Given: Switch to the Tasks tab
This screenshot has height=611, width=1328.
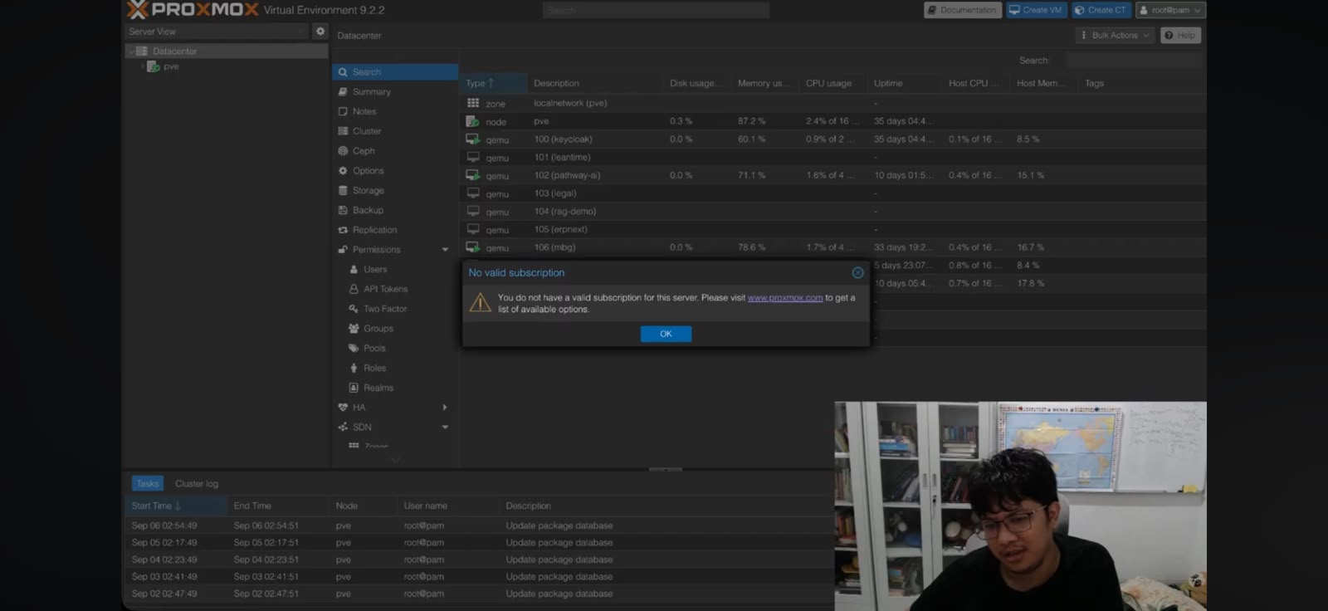Looking at the screenshot, I should pos(147,483).
